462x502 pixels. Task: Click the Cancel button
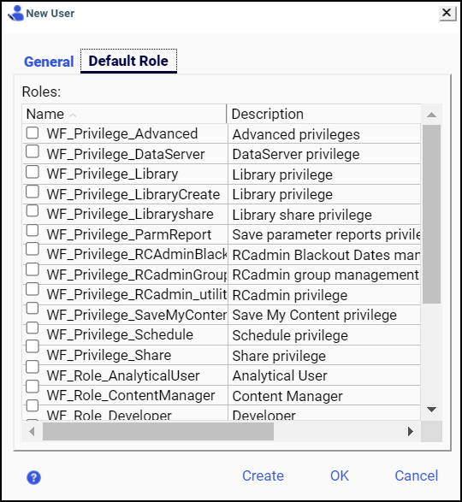pos(417,475)
